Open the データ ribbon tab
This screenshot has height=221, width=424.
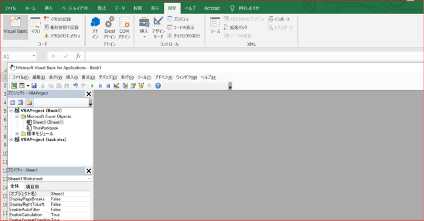[x=120, y=8]
